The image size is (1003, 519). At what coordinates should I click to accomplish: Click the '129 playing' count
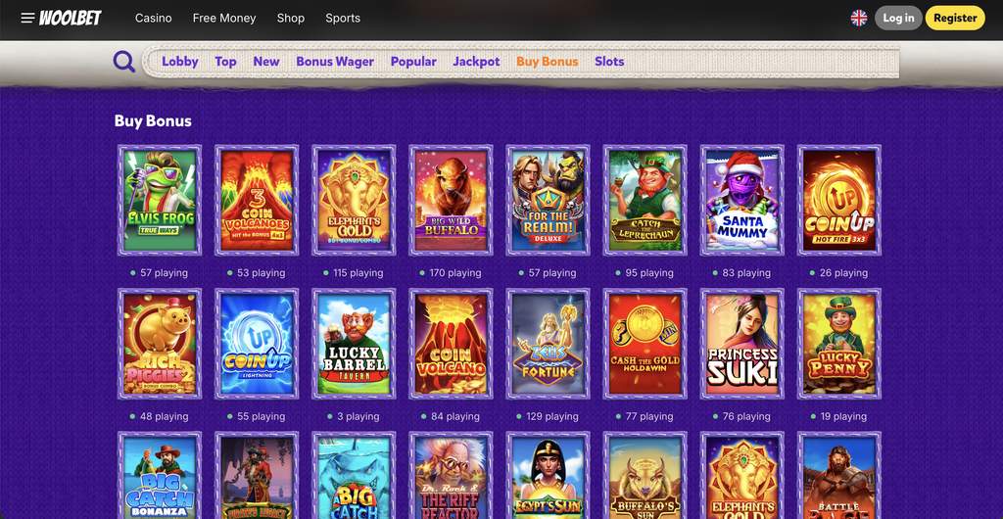[x=552, y=417]
